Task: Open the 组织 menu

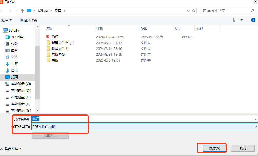Action: [7, 20]
